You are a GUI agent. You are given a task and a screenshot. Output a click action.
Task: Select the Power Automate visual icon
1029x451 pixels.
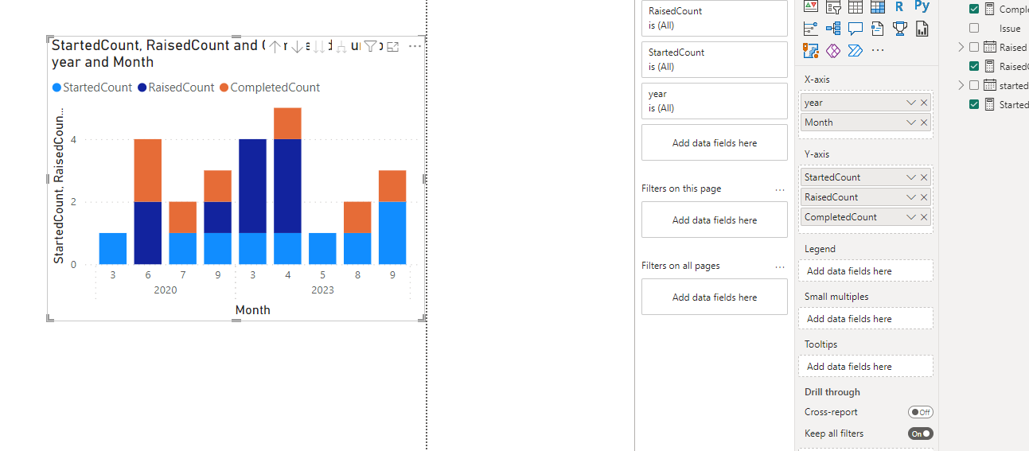pyautogui.click(x=856, y=51)
